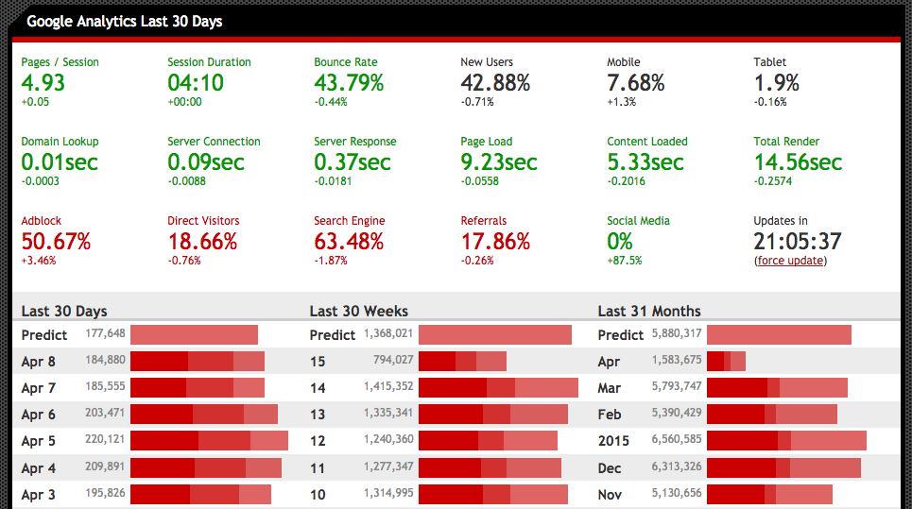Select the Social Media 0% value
Viewport: 912px width, 509px height.
click(620, 242)
